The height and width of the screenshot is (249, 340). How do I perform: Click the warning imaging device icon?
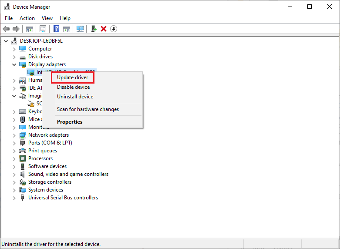(x=31, y=104)
